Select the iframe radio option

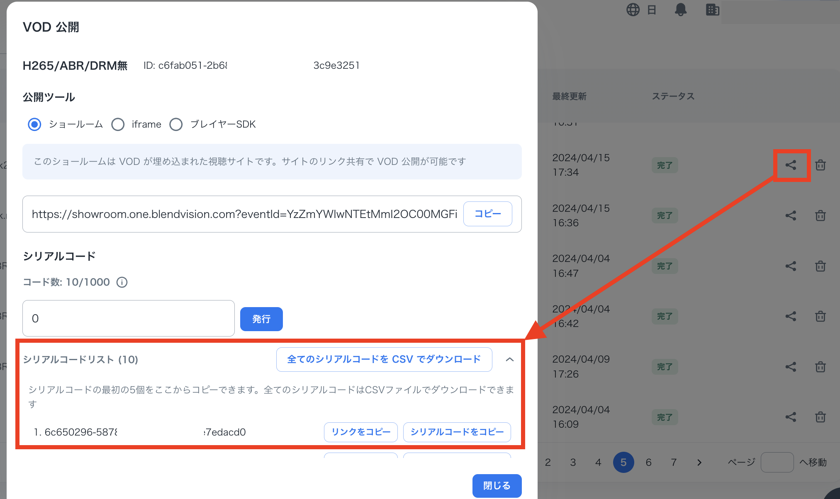[118, 124]
